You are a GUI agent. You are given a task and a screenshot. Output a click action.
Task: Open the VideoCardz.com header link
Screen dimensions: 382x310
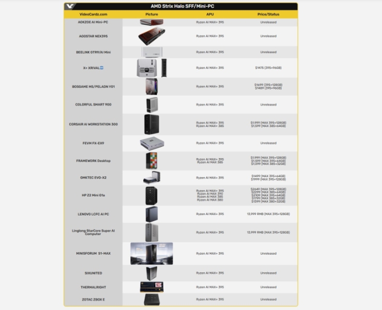pos(94,14)
